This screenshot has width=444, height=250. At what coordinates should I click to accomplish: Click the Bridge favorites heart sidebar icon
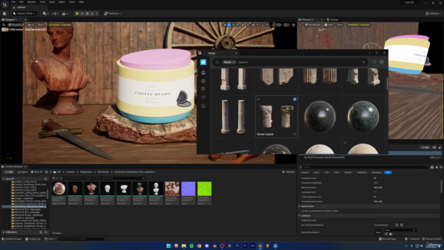203,97
